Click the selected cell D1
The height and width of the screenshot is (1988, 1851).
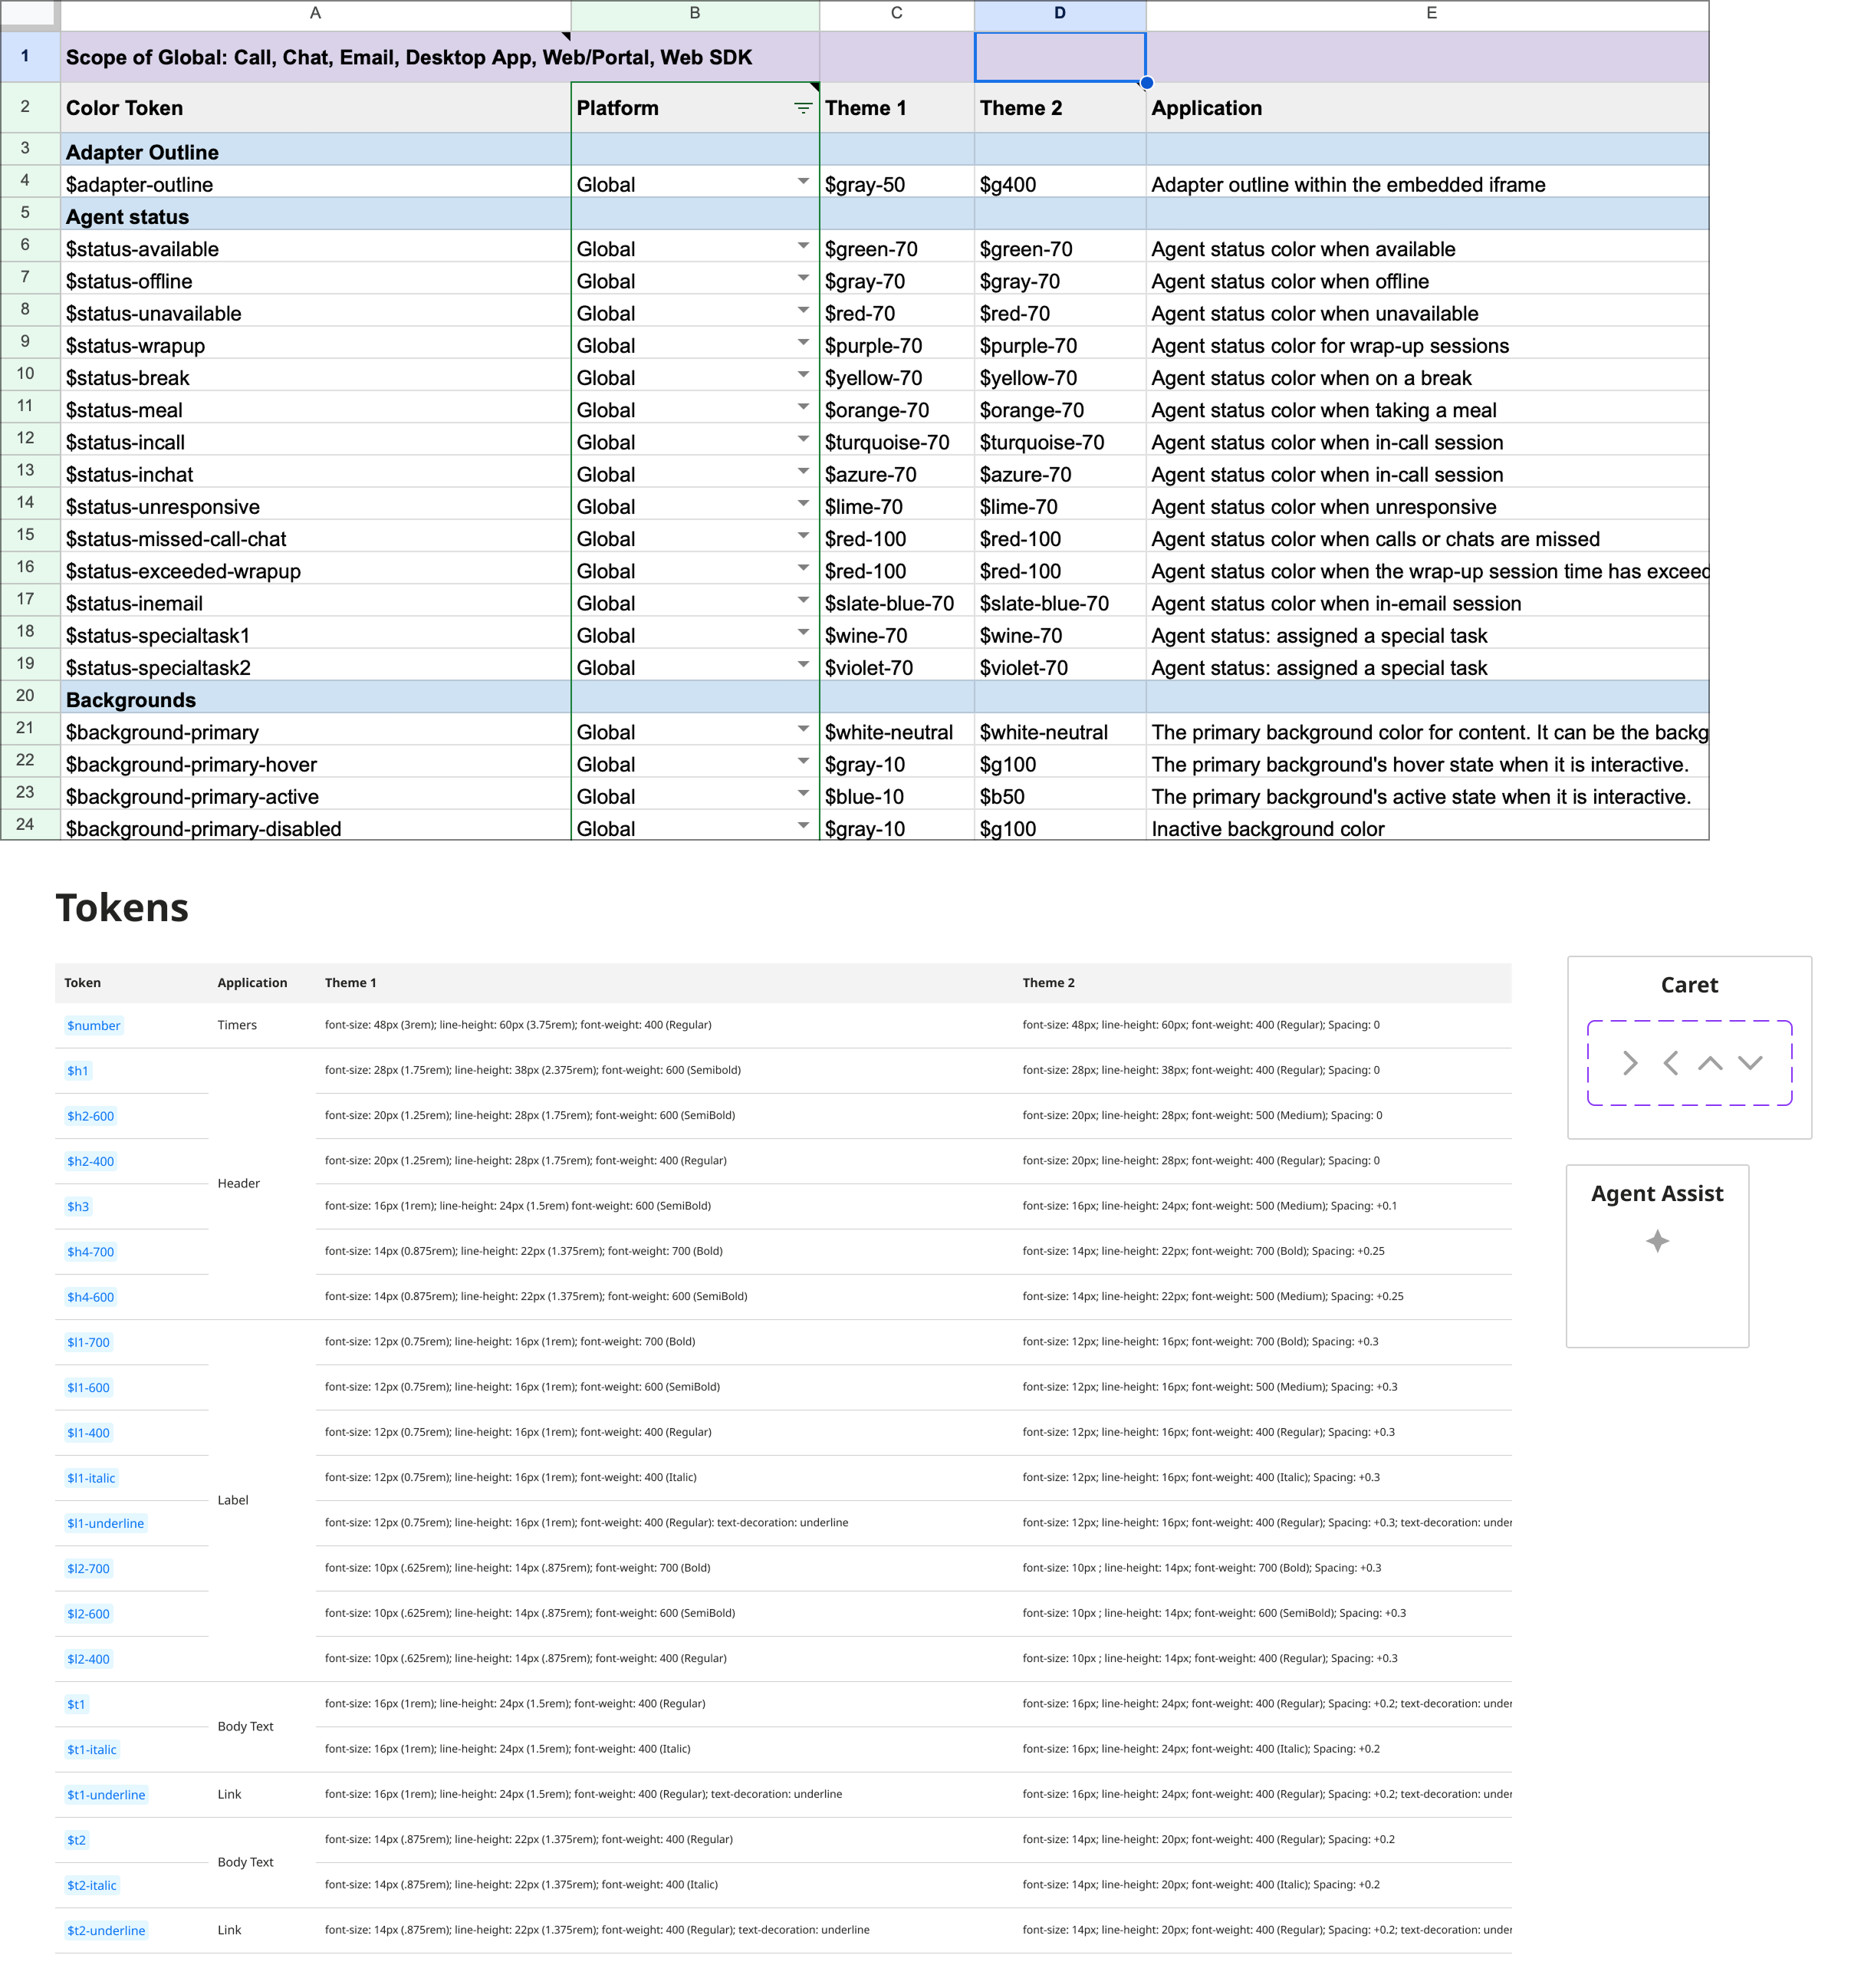click(x=1060, y=57)
